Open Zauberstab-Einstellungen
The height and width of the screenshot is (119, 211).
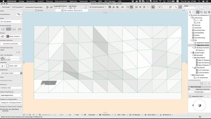pos(34,7)
